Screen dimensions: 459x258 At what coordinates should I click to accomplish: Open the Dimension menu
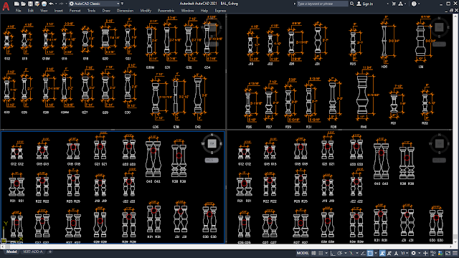point(125,11)
